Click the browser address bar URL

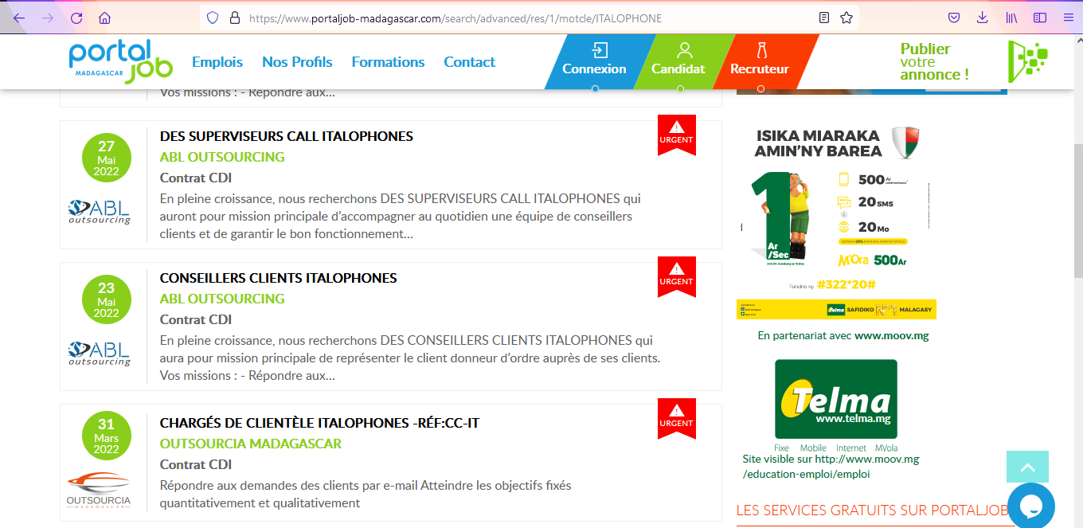(x=455, y=18)
